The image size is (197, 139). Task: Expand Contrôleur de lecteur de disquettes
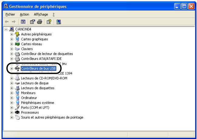pos(12,54)
